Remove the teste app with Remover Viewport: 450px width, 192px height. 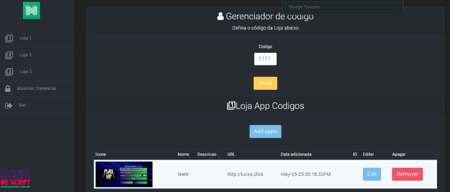(x=407, y=174)
